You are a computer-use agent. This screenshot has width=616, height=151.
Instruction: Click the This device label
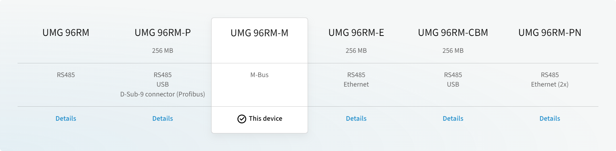265,119
